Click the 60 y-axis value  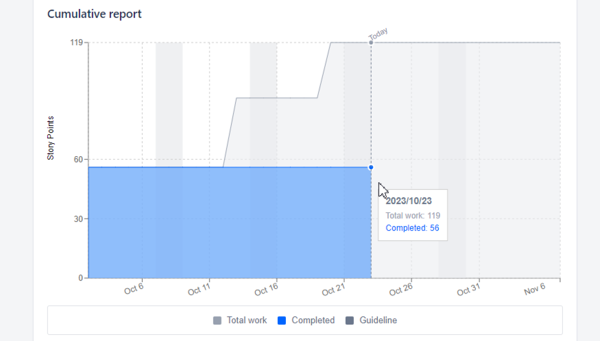(78, 160)
